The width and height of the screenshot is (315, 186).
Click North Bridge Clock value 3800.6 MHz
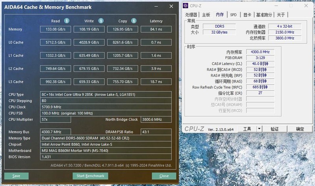(156, 120)
